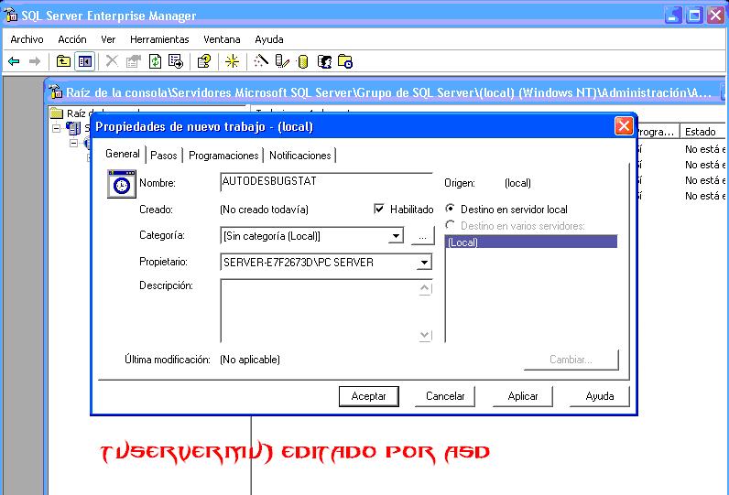Minimize the SQL Server Enterprise Manager window
This screenshot has height=495, width=729.
[x=674, y=16]
